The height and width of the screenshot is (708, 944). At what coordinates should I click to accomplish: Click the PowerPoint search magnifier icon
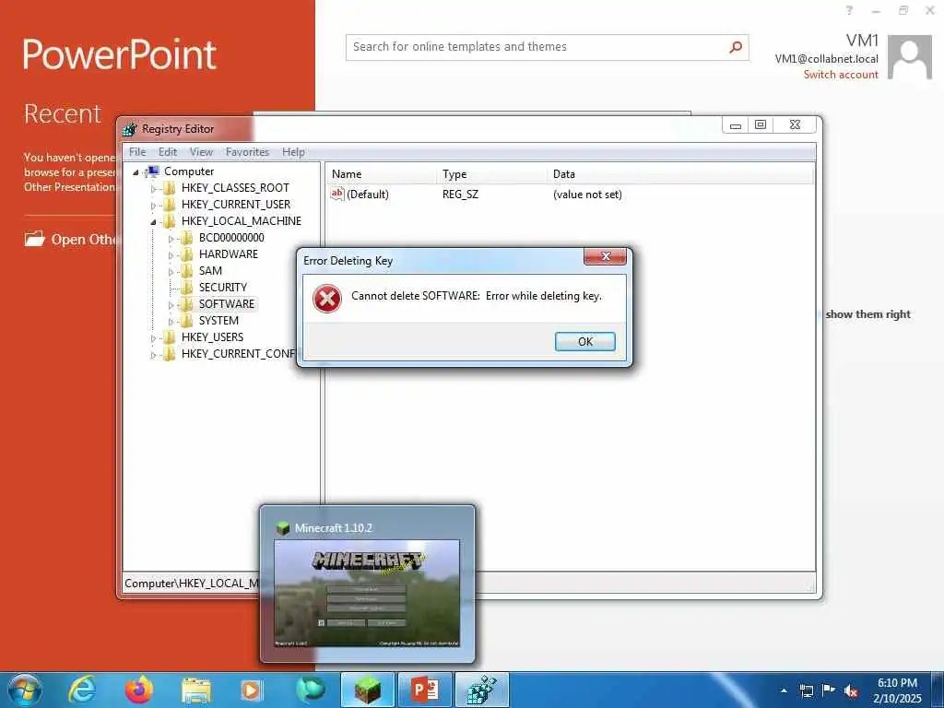[736, 47]
